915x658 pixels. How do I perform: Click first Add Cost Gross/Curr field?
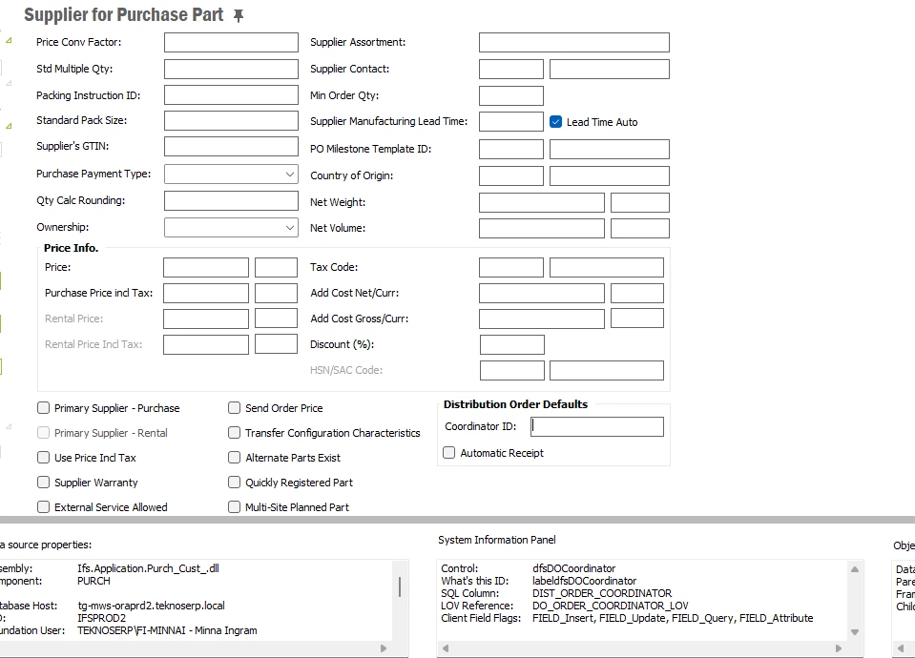coord(542,319)
